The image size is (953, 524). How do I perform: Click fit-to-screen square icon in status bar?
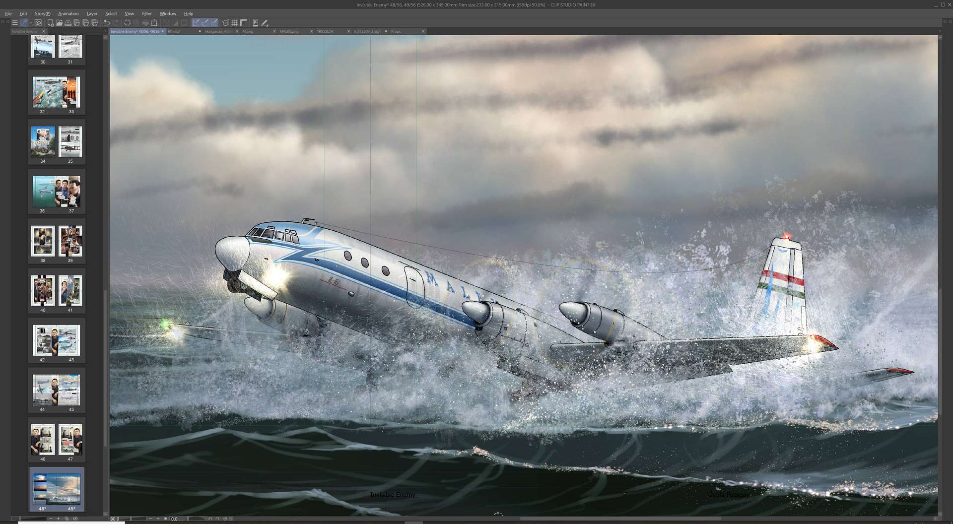165,519
